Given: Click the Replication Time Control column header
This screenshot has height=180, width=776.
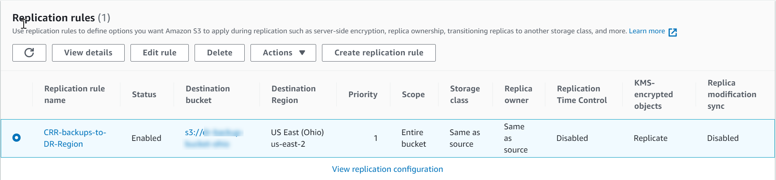Looking at the screenshot, I should tap(581, 94).
